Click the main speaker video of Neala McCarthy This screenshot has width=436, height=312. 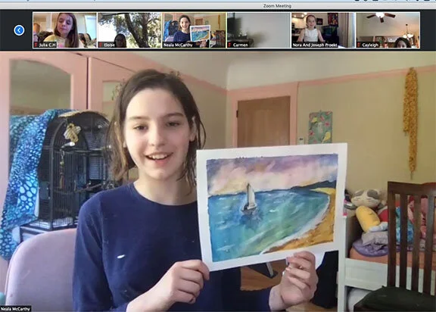[x=218, y=181]
